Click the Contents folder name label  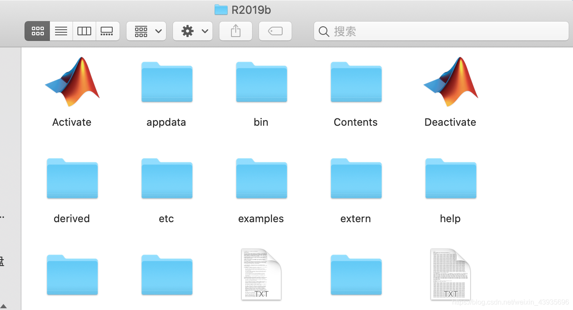(356, 122)
